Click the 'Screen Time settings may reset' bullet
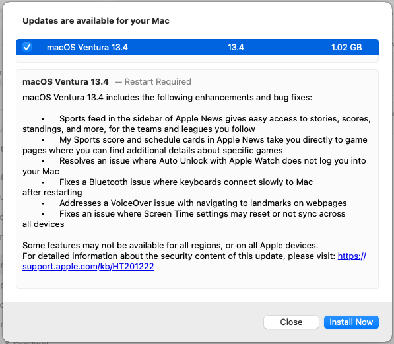 pos(184,219)
